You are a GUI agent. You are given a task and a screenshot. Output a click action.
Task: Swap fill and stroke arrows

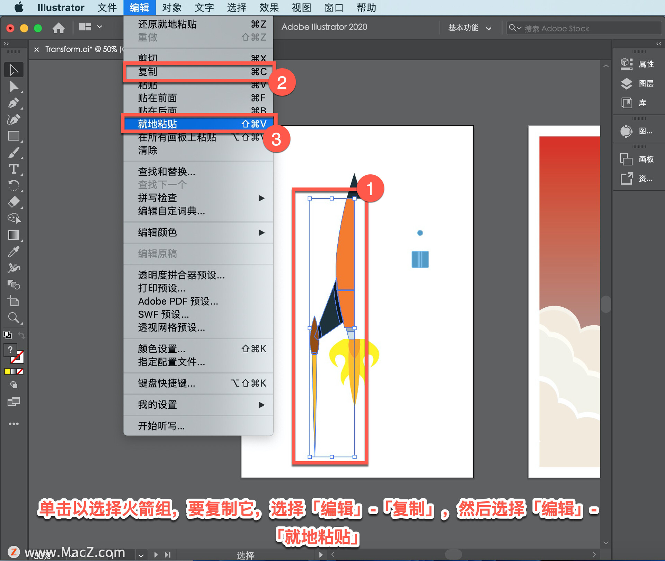pos(21,335)
